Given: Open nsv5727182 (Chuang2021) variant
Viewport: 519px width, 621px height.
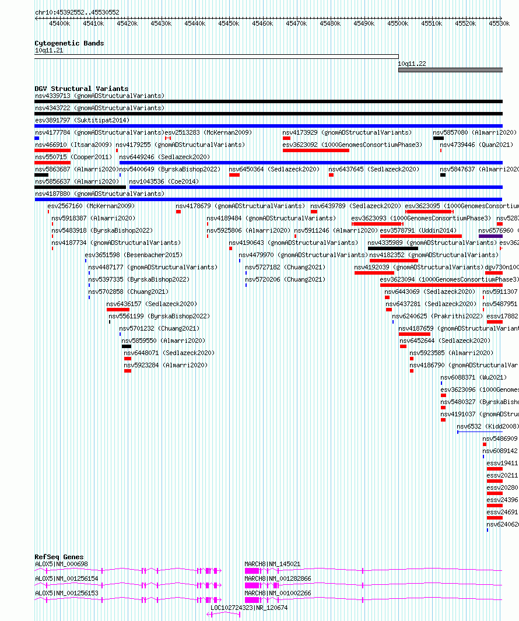Looking at the screenshot, I should tap(285, 268).
